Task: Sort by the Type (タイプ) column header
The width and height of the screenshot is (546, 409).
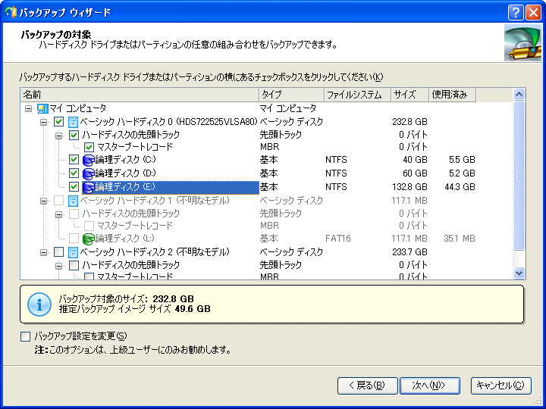Action: (291, 95)
